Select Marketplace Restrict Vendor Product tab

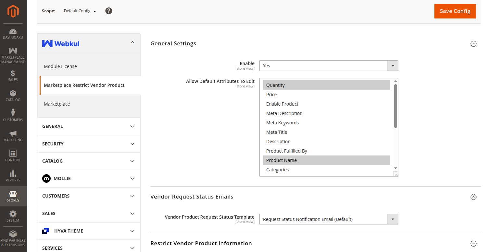tap(90, 85)
